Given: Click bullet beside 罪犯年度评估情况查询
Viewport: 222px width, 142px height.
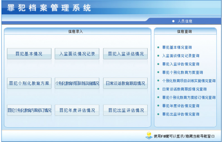Looking at the screenshot, I should (158, 105).
